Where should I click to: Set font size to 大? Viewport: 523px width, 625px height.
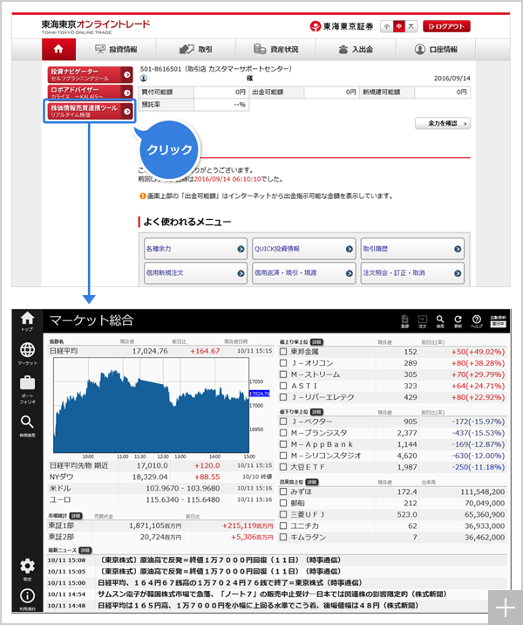[411, 26]
